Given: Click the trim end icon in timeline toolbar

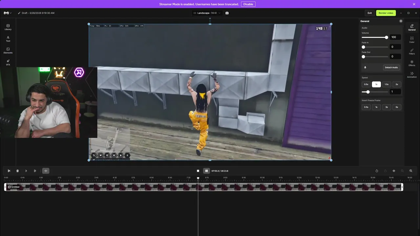Looking at the screenshot, I should click(x=35, y=171).
